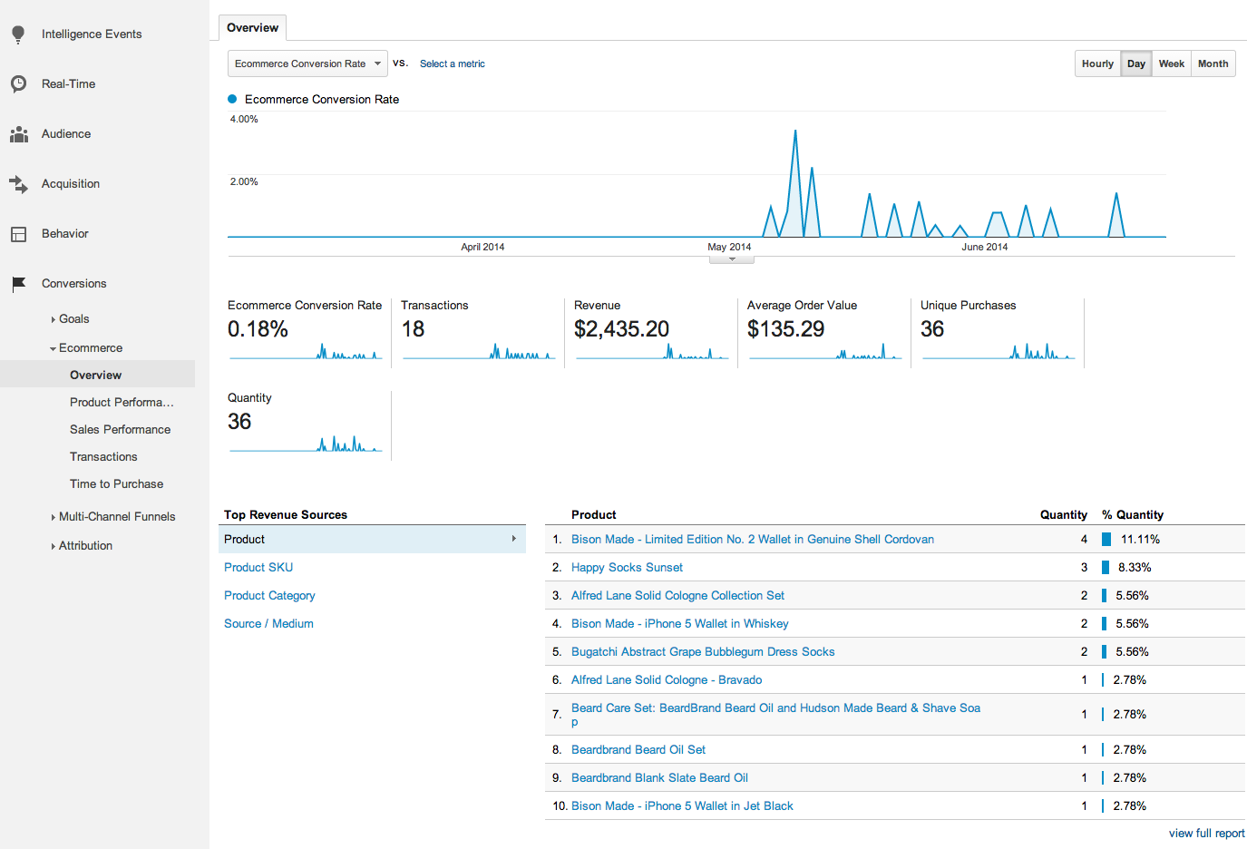Click the timeline range handle below May 2014

(x=732, y=259)
